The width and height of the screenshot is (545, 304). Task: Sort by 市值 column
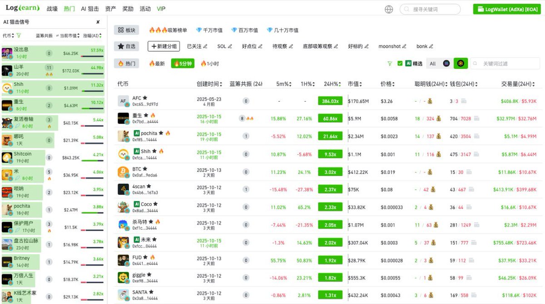click(x=355, y=84)
